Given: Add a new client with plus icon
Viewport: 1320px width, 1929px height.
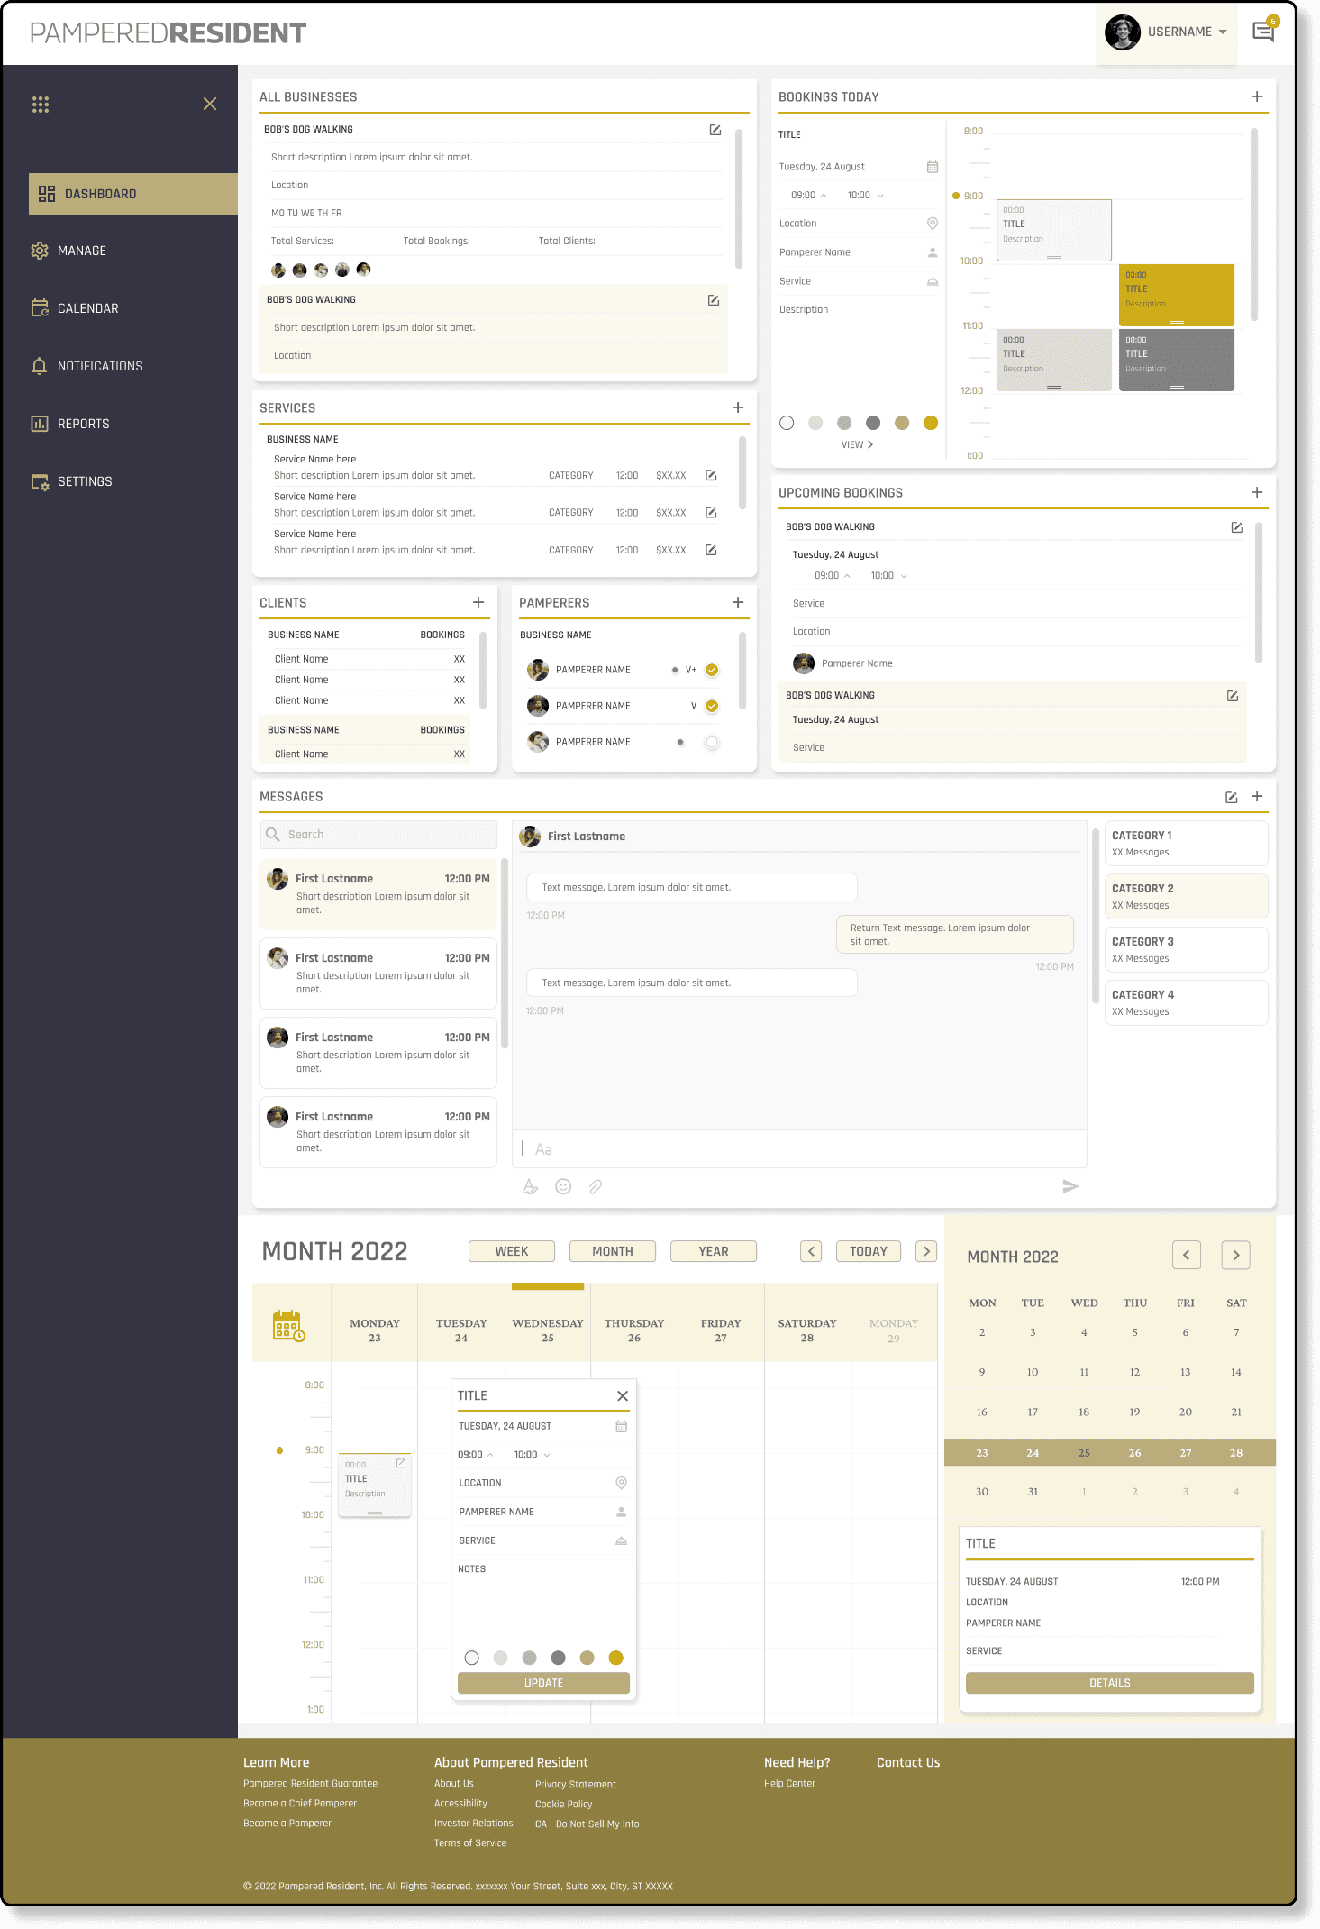Looking at the screenshot, I should click(x=478, y=602).
